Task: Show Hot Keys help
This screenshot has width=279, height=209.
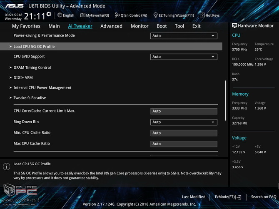Action: 210,15
